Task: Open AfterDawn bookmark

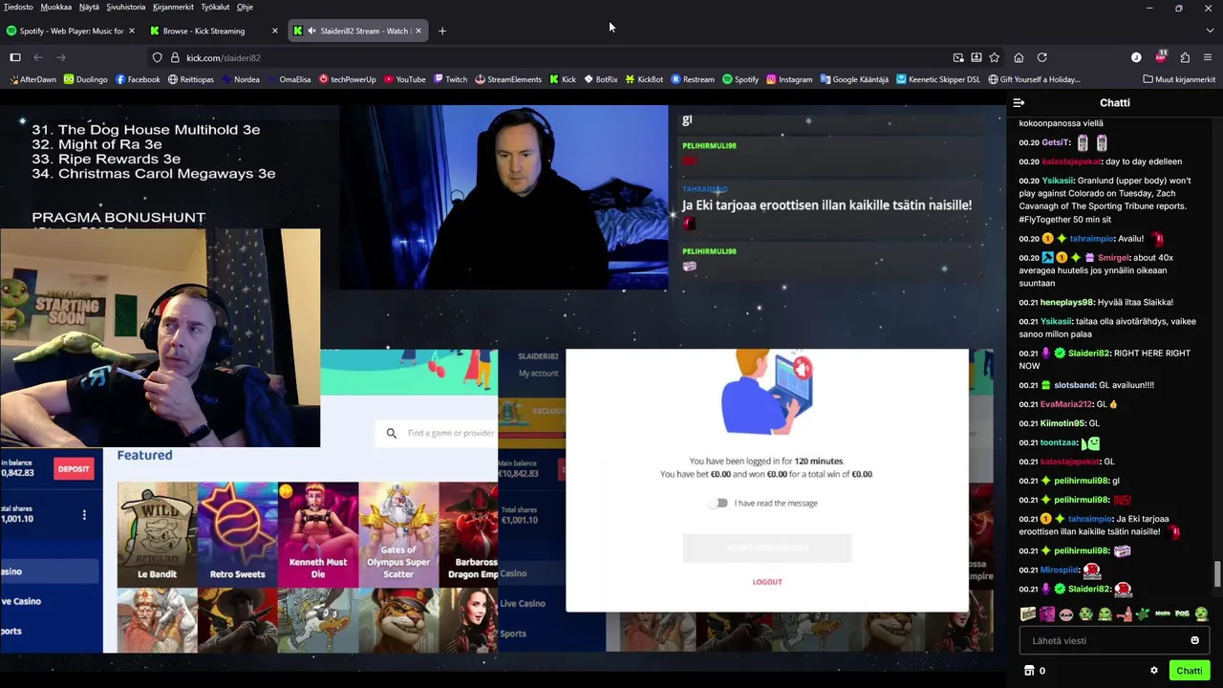Action: point(32,79)
